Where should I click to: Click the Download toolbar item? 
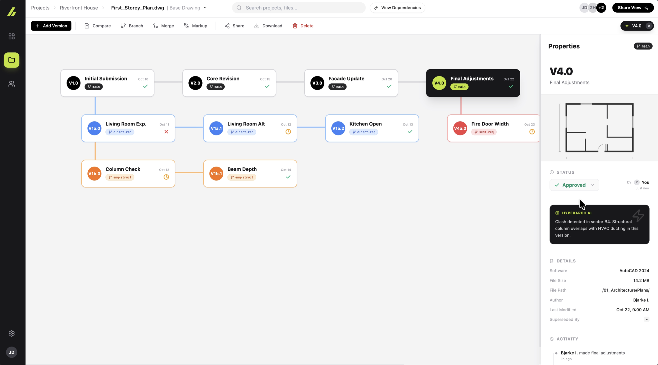click(x=268, y=26)
